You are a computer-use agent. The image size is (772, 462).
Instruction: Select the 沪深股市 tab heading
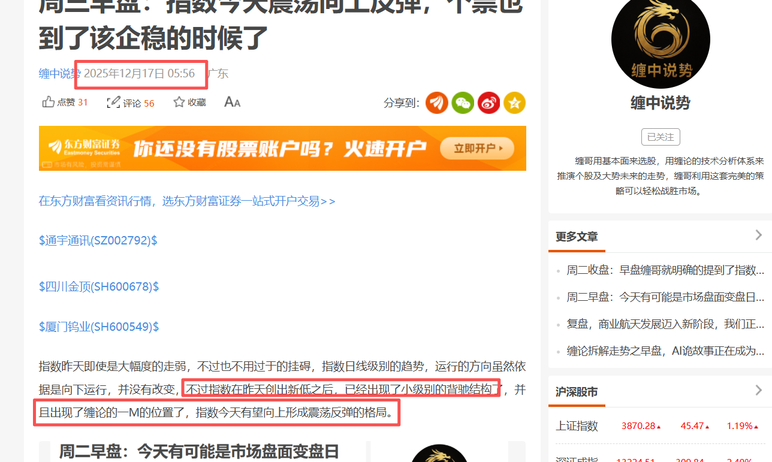(x=577, y=392)
